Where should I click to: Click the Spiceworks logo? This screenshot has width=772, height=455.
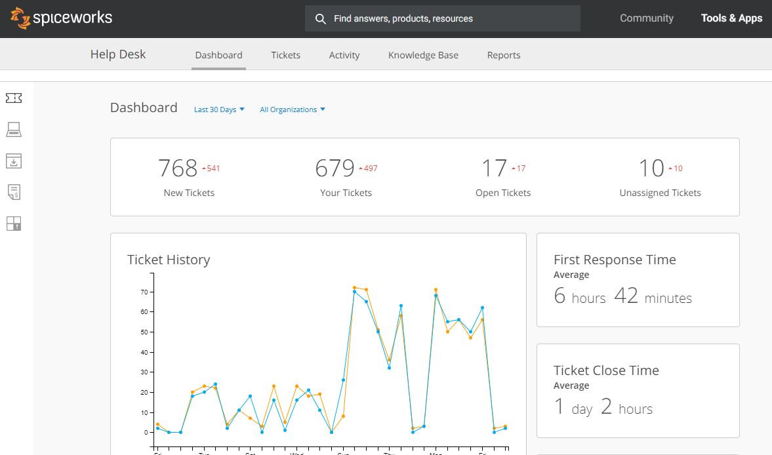[x=62, y=18]
